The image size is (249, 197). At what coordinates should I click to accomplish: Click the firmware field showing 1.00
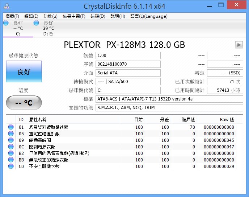tap(128, 56)
